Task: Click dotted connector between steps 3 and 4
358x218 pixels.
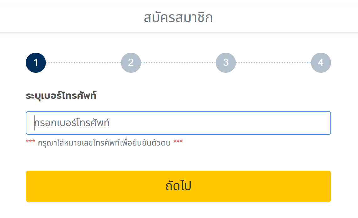Action: [x=273, y=63]
